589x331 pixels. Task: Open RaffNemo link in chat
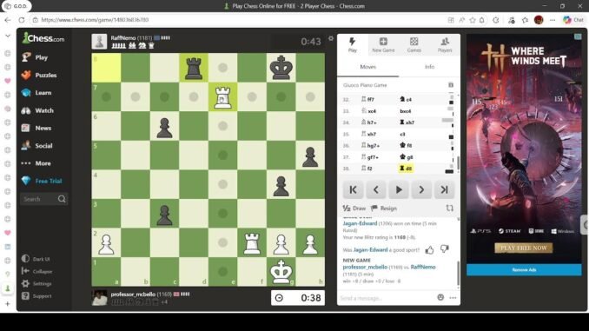click(423, 267)
